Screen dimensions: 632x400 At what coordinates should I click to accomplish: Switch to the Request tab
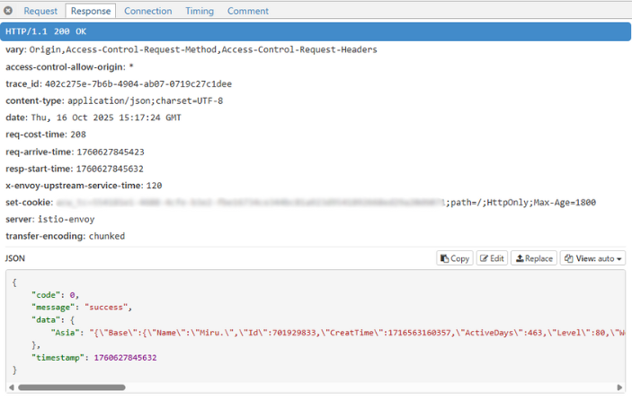(x=40, y=11)
